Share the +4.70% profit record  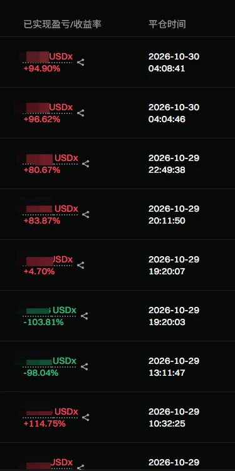pos(81,265)
